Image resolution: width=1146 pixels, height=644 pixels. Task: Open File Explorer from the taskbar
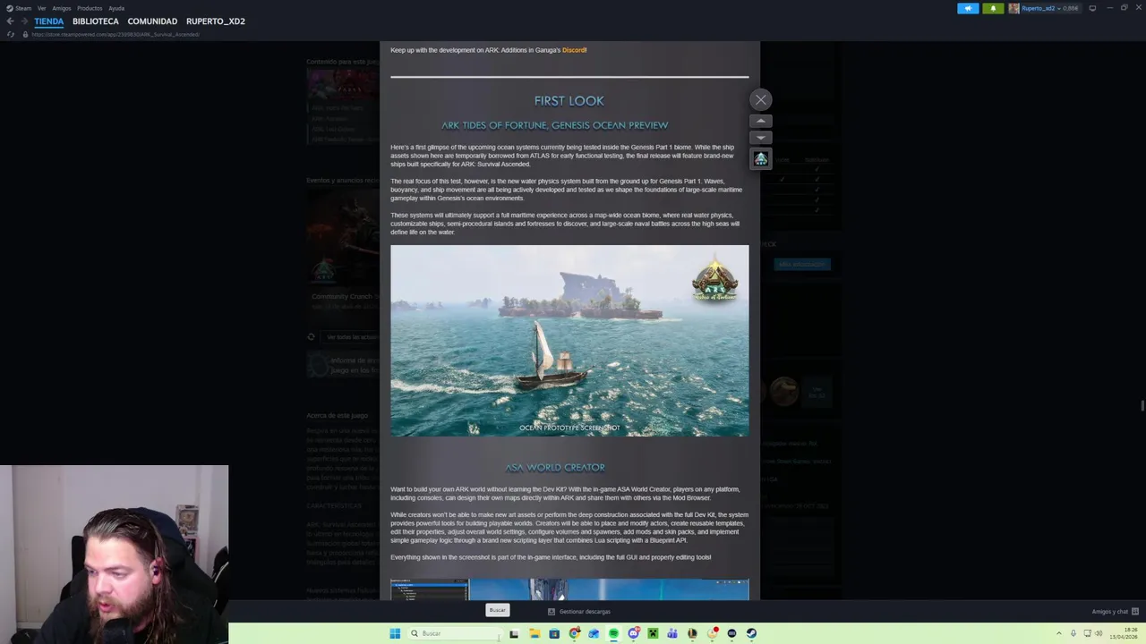[x=535, y=633]
